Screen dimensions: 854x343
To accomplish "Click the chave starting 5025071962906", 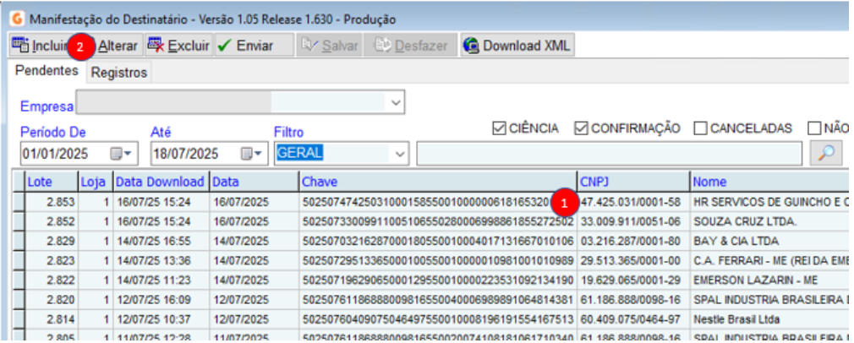I will (x=438, y=280).
